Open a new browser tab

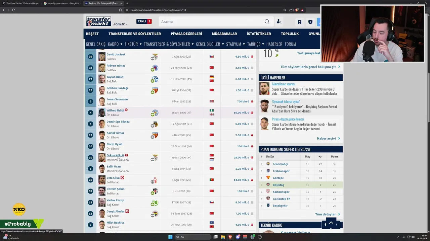pos(127,3)
